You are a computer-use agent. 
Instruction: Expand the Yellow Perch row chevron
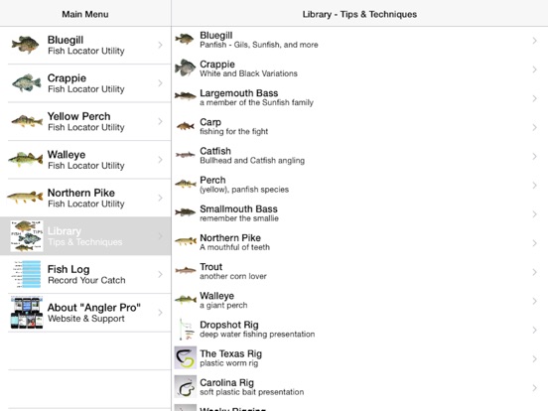click(x=160, y=121)
